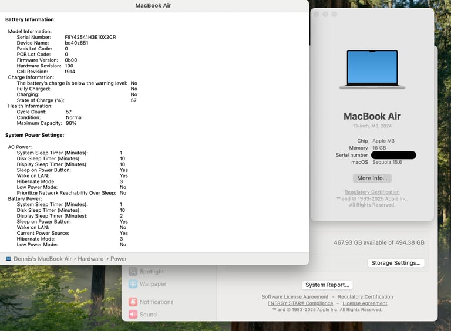
Task: Click Battery Information heading
Action: [x=30, y=19]
